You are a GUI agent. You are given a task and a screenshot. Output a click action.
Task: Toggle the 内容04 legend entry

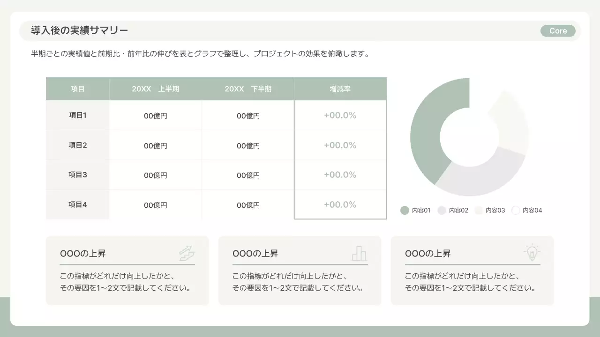(527, 210)
